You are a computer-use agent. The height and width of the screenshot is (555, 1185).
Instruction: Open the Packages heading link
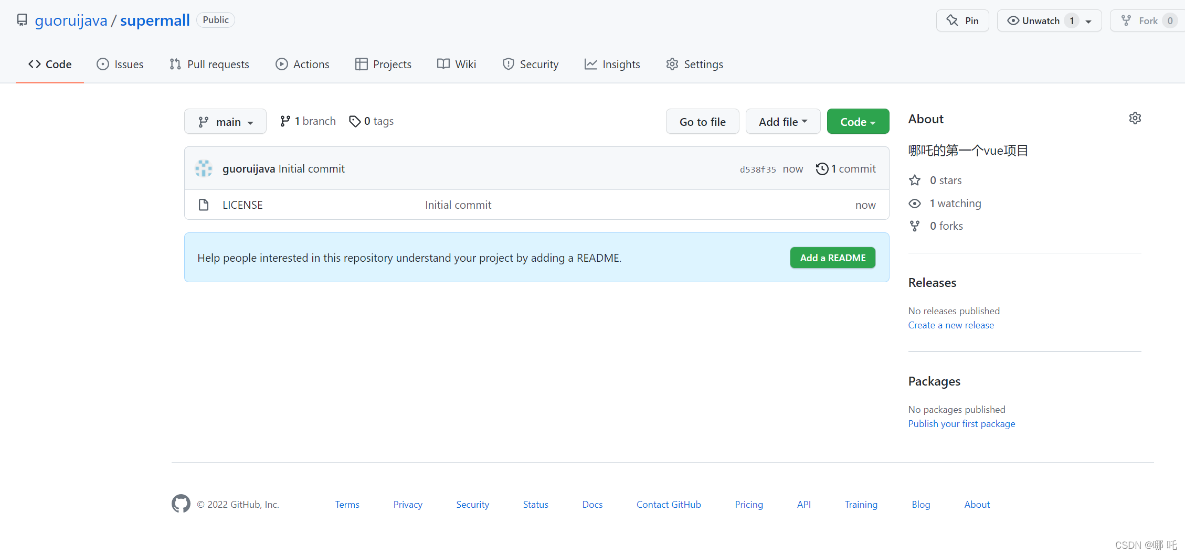pos(934,381)
